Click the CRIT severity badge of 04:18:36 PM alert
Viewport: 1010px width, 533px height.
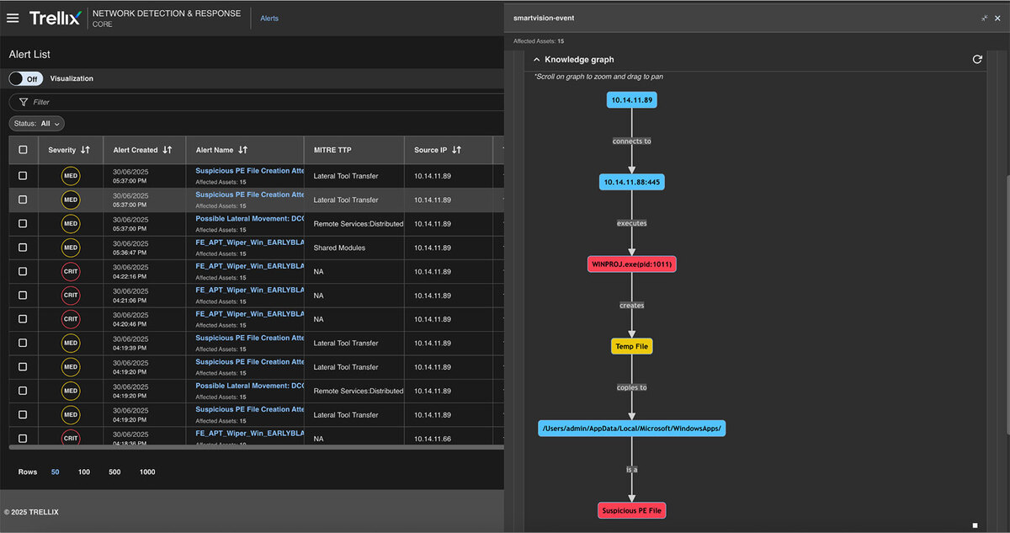(71, 438)
